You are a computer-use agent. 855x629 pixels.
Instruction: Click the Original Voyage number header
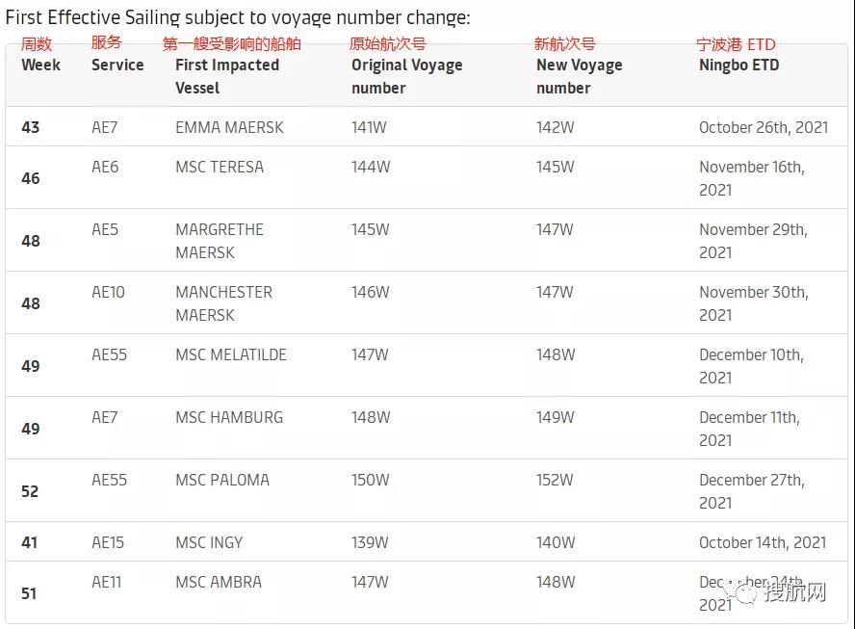(x=406, y=76)
